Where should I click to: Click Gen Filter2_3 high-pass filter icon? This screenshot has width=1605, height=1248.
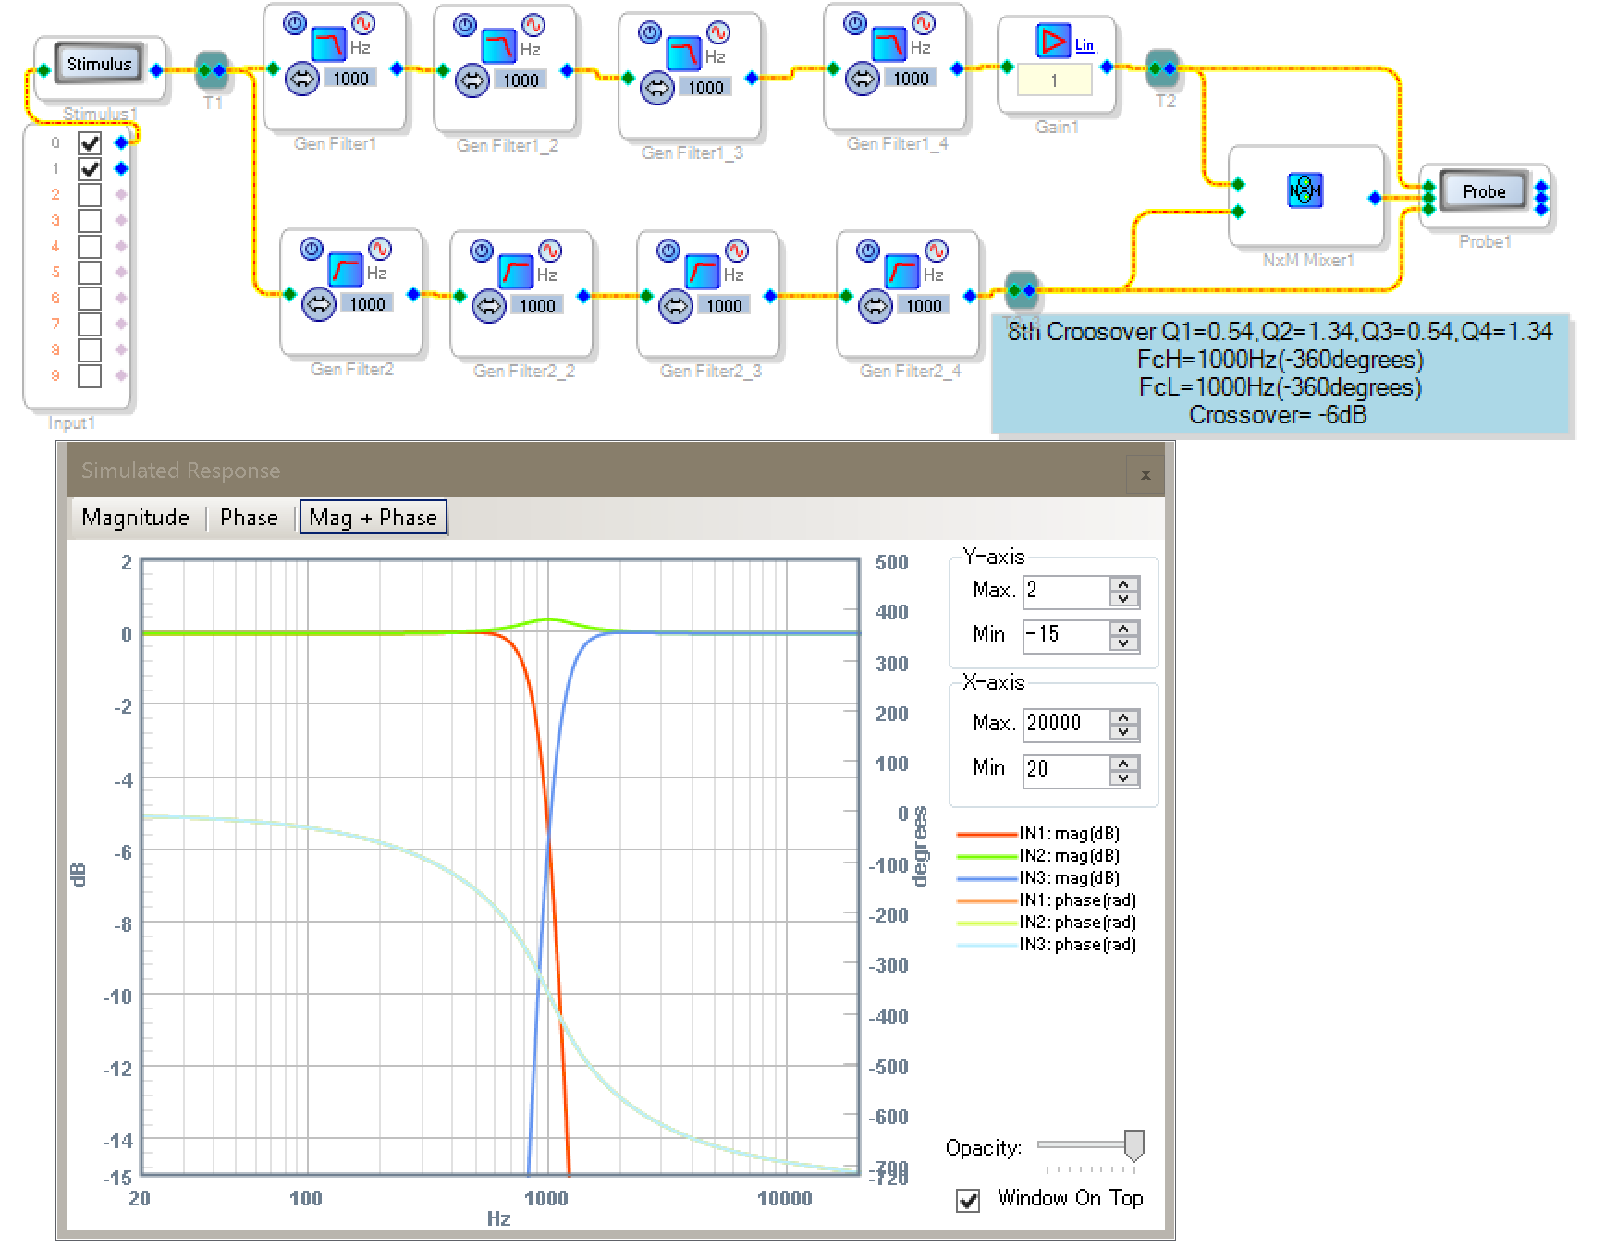702,271
